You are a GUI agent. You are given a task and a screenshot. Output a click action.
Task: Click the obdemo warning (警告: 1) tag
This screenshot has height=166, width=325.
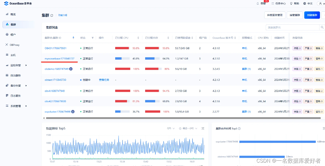[x=319, y=69]
